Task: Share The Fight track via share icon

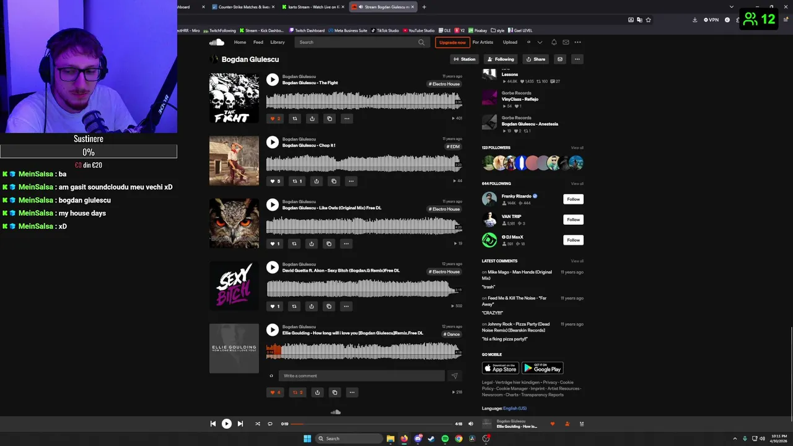Action: pos(312,118)
